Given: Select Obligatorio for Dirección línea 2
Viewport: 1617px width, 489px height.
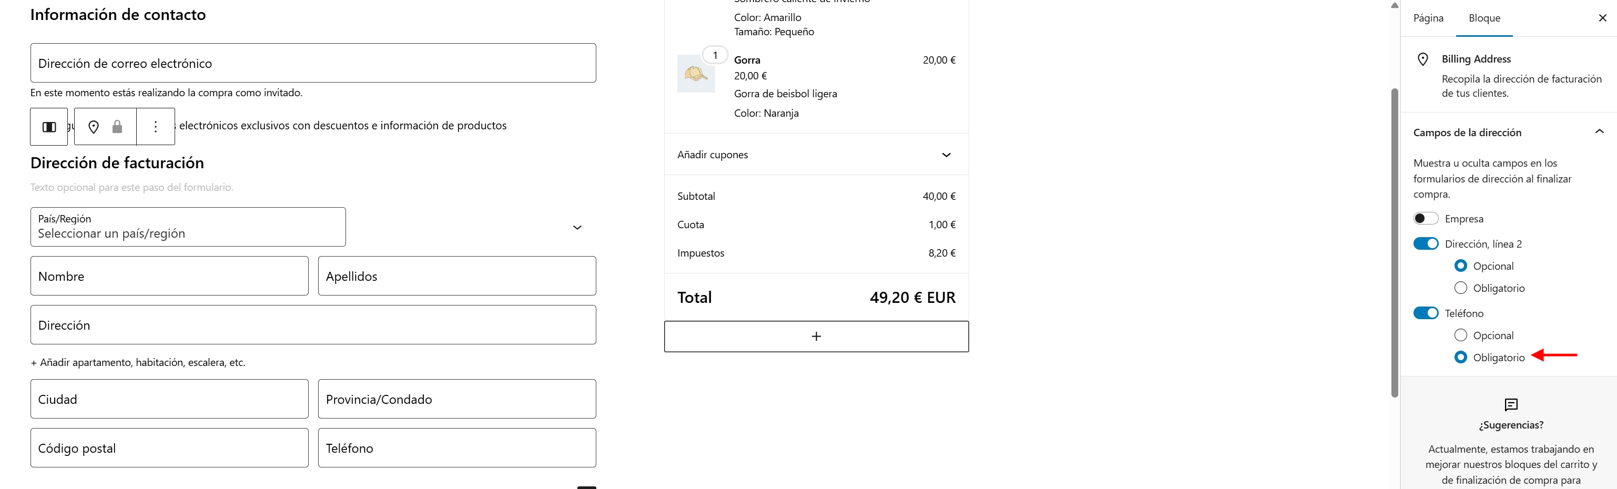Looking at the screenshot, I should tap(1461, 288).
